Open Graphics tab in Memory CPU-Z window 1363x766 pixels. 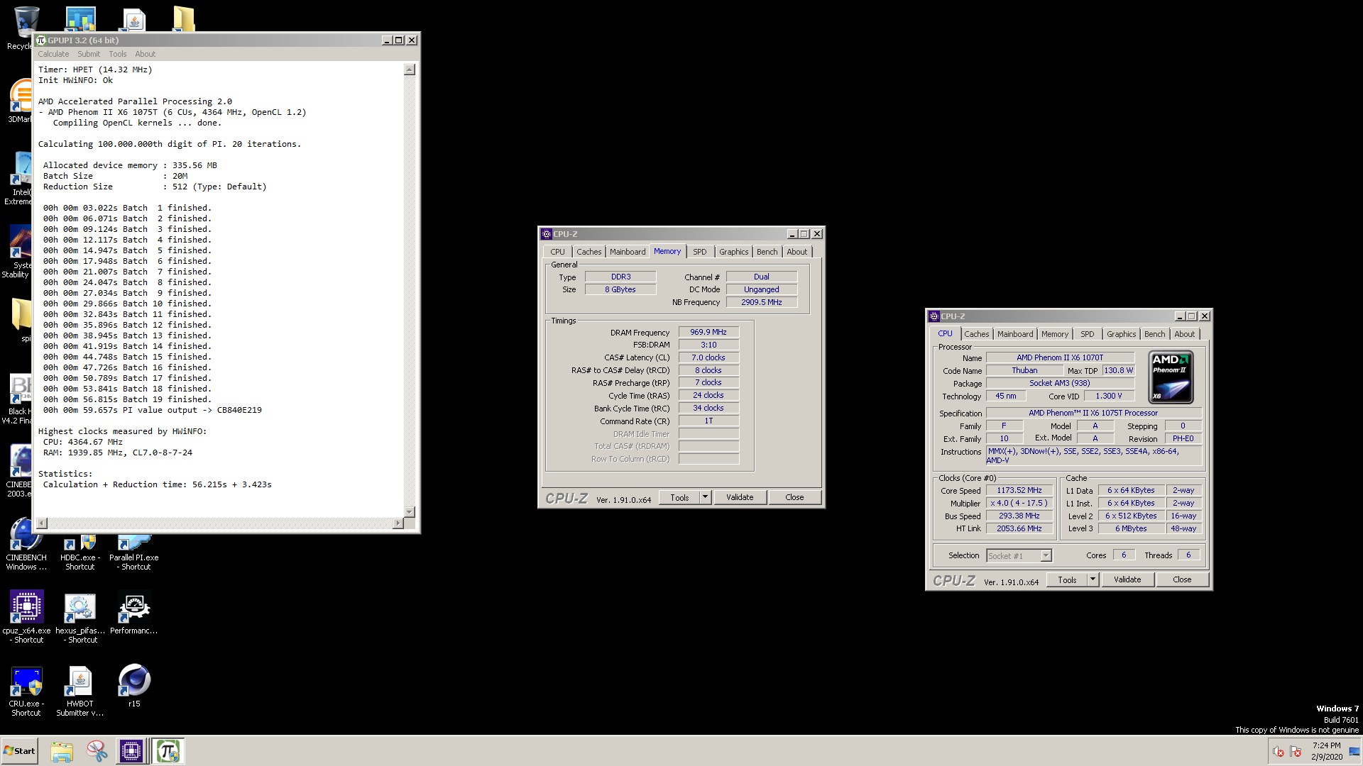733,252
